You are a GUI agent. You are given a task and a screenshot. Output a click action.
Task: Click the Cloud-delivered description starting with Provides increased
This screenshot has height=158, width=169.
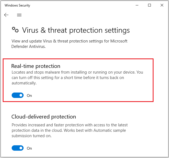pos(69,125)
